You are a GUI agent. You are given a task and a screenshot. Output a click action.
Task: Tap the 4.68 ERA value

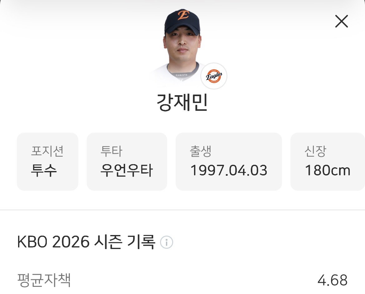[x=333, y=280]
